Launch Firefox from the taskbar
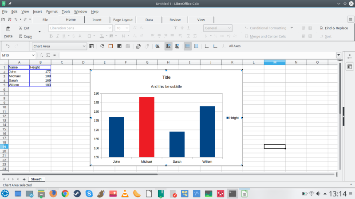355x199 pixels. [x=53, y=193]
